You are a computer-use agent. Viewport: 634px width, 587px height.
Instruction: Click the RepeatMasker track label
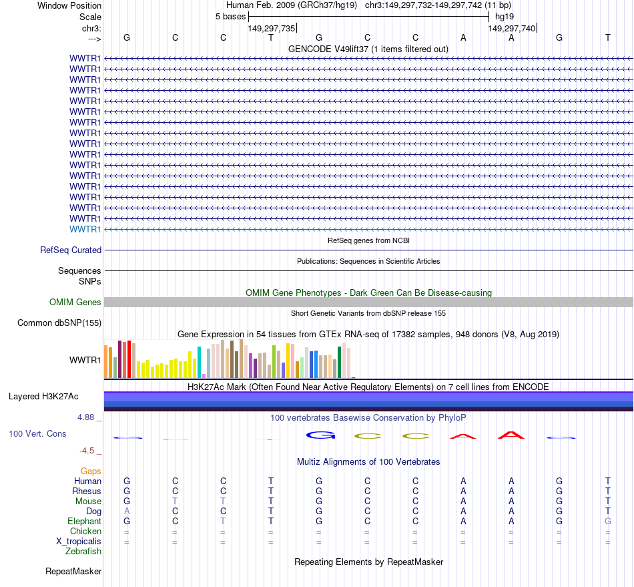(x=73, y=571)
